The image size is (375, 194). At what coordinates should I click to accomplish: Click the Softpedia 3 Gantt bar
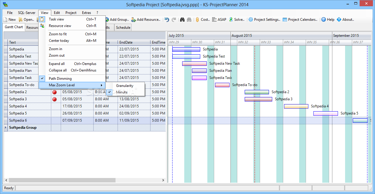coord(258,99)
